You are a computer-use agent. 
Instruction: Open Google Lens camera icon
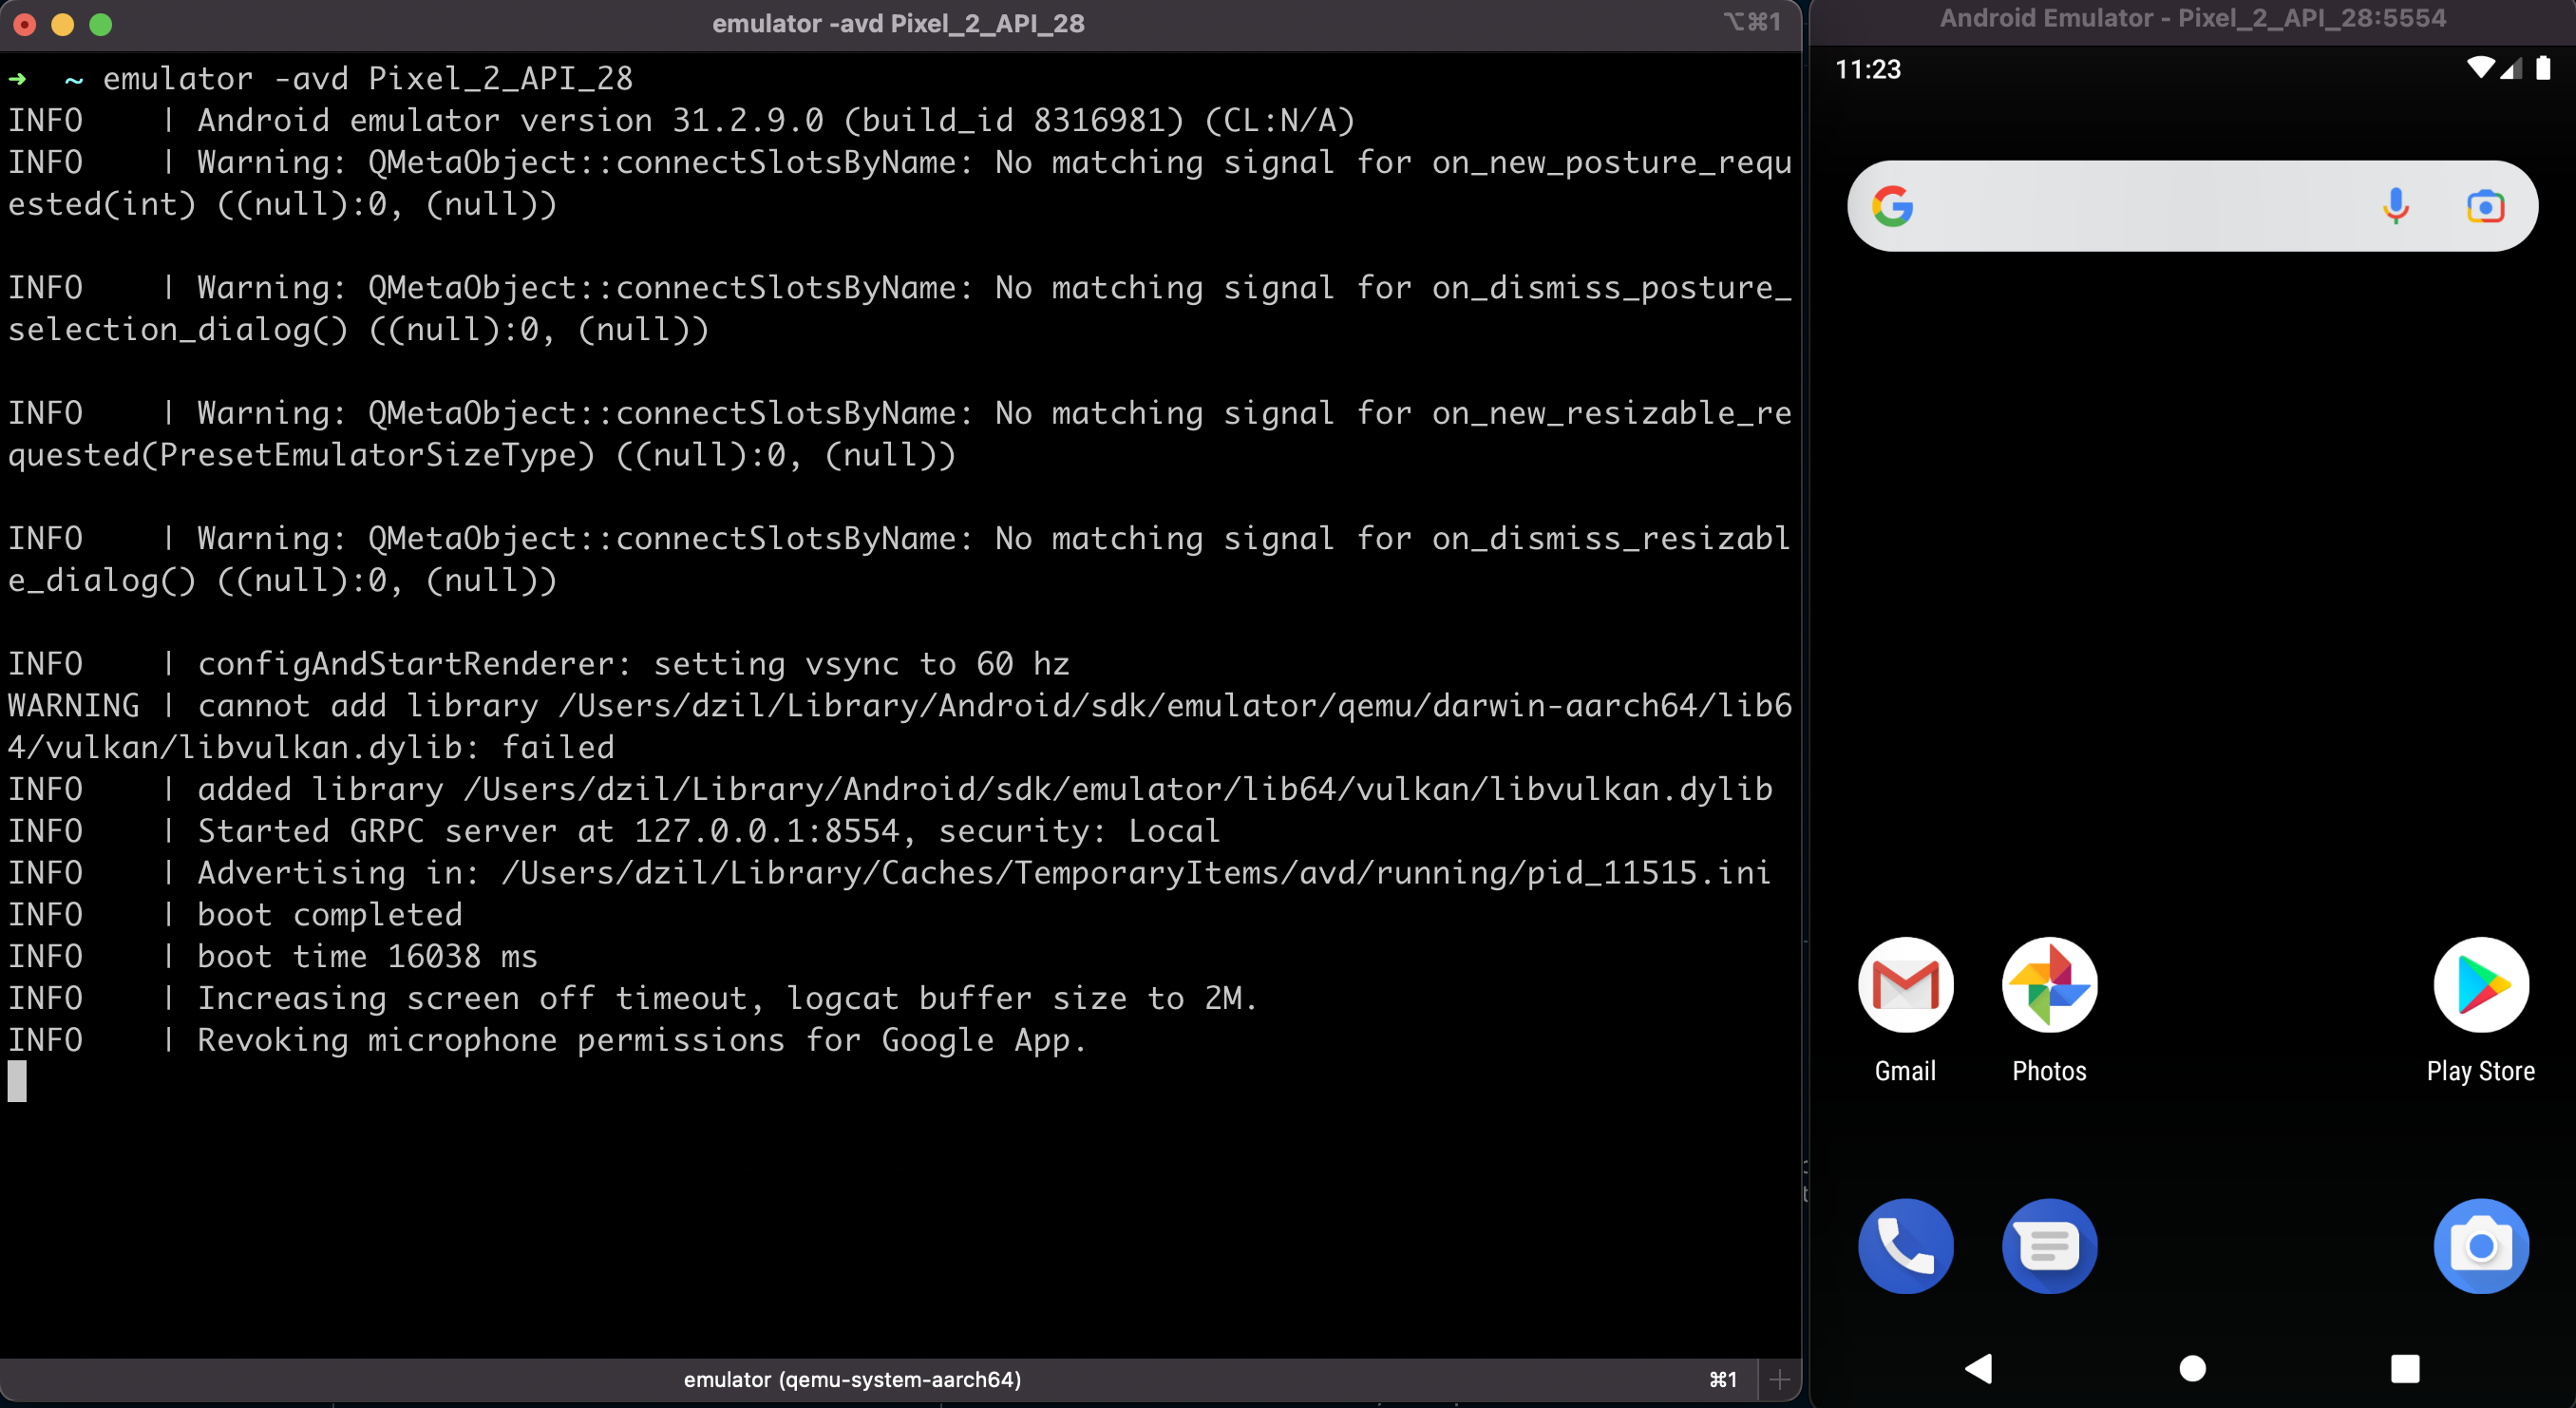(x=2485, y=206)
